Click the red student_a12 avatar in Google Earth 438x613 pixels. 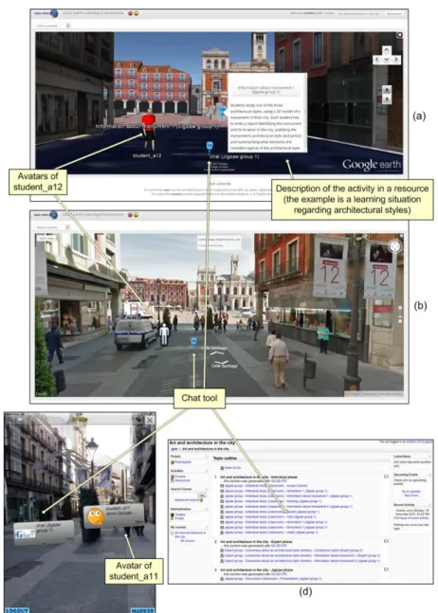[148, 132]
